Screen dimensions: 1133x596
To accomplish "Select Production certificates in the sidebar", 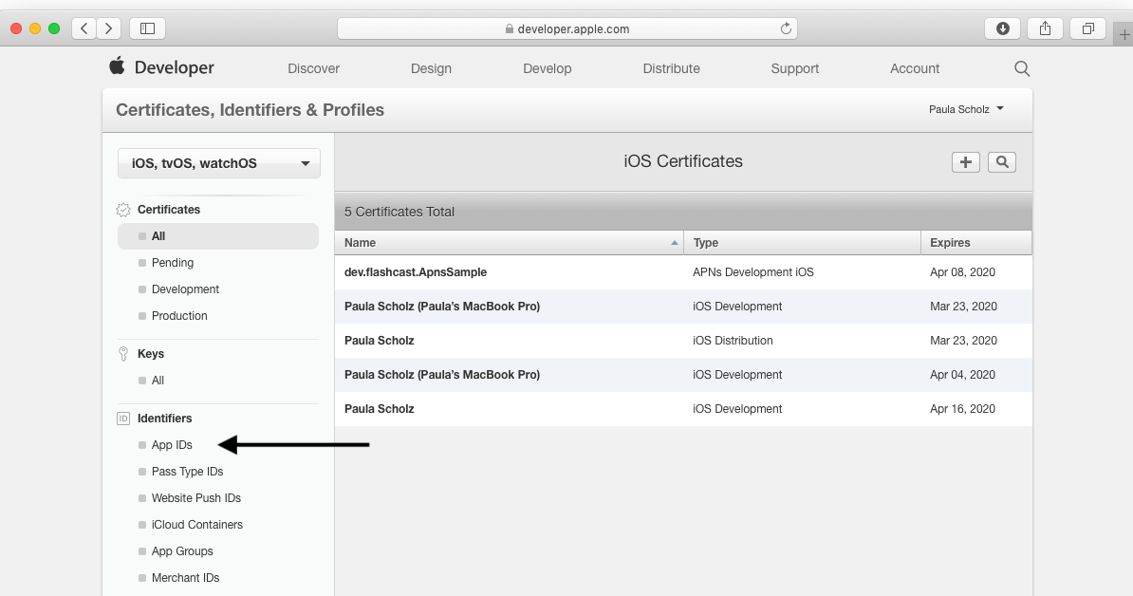I will coord(179,316).
